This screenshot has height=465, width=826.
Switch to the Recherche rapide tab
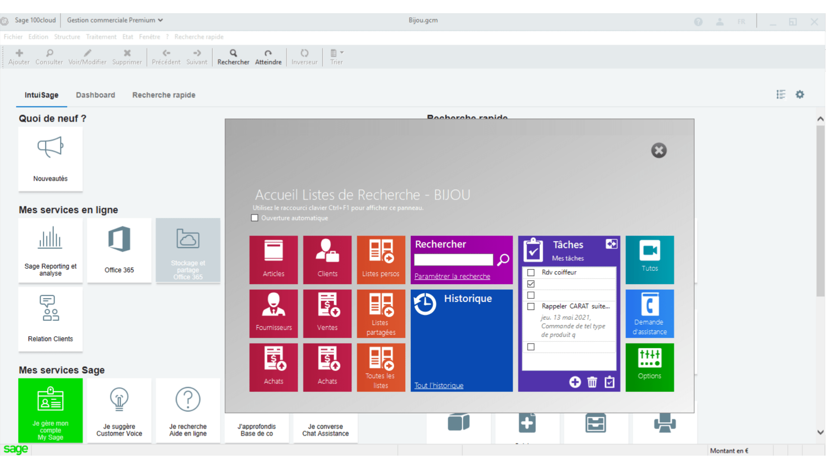pyautogui.click(x=163, y=95)
